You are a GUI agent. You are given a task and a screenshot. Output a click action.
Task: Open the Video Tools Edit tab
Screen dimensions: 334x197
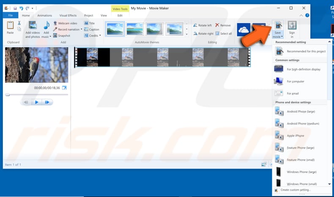120,15
